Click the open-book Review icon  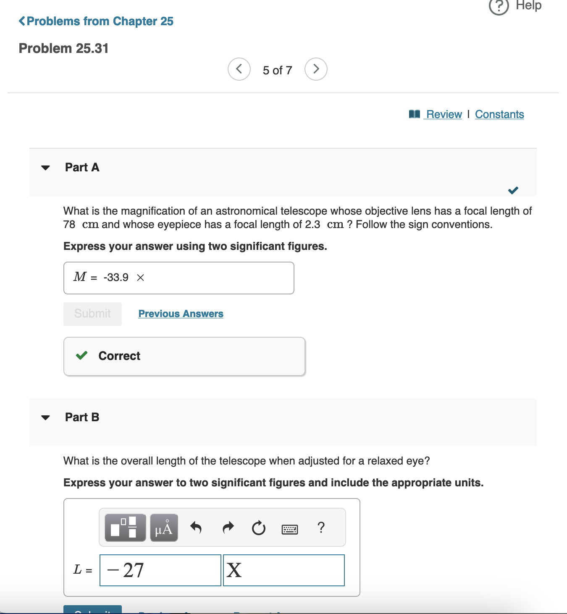coord(414,113)
